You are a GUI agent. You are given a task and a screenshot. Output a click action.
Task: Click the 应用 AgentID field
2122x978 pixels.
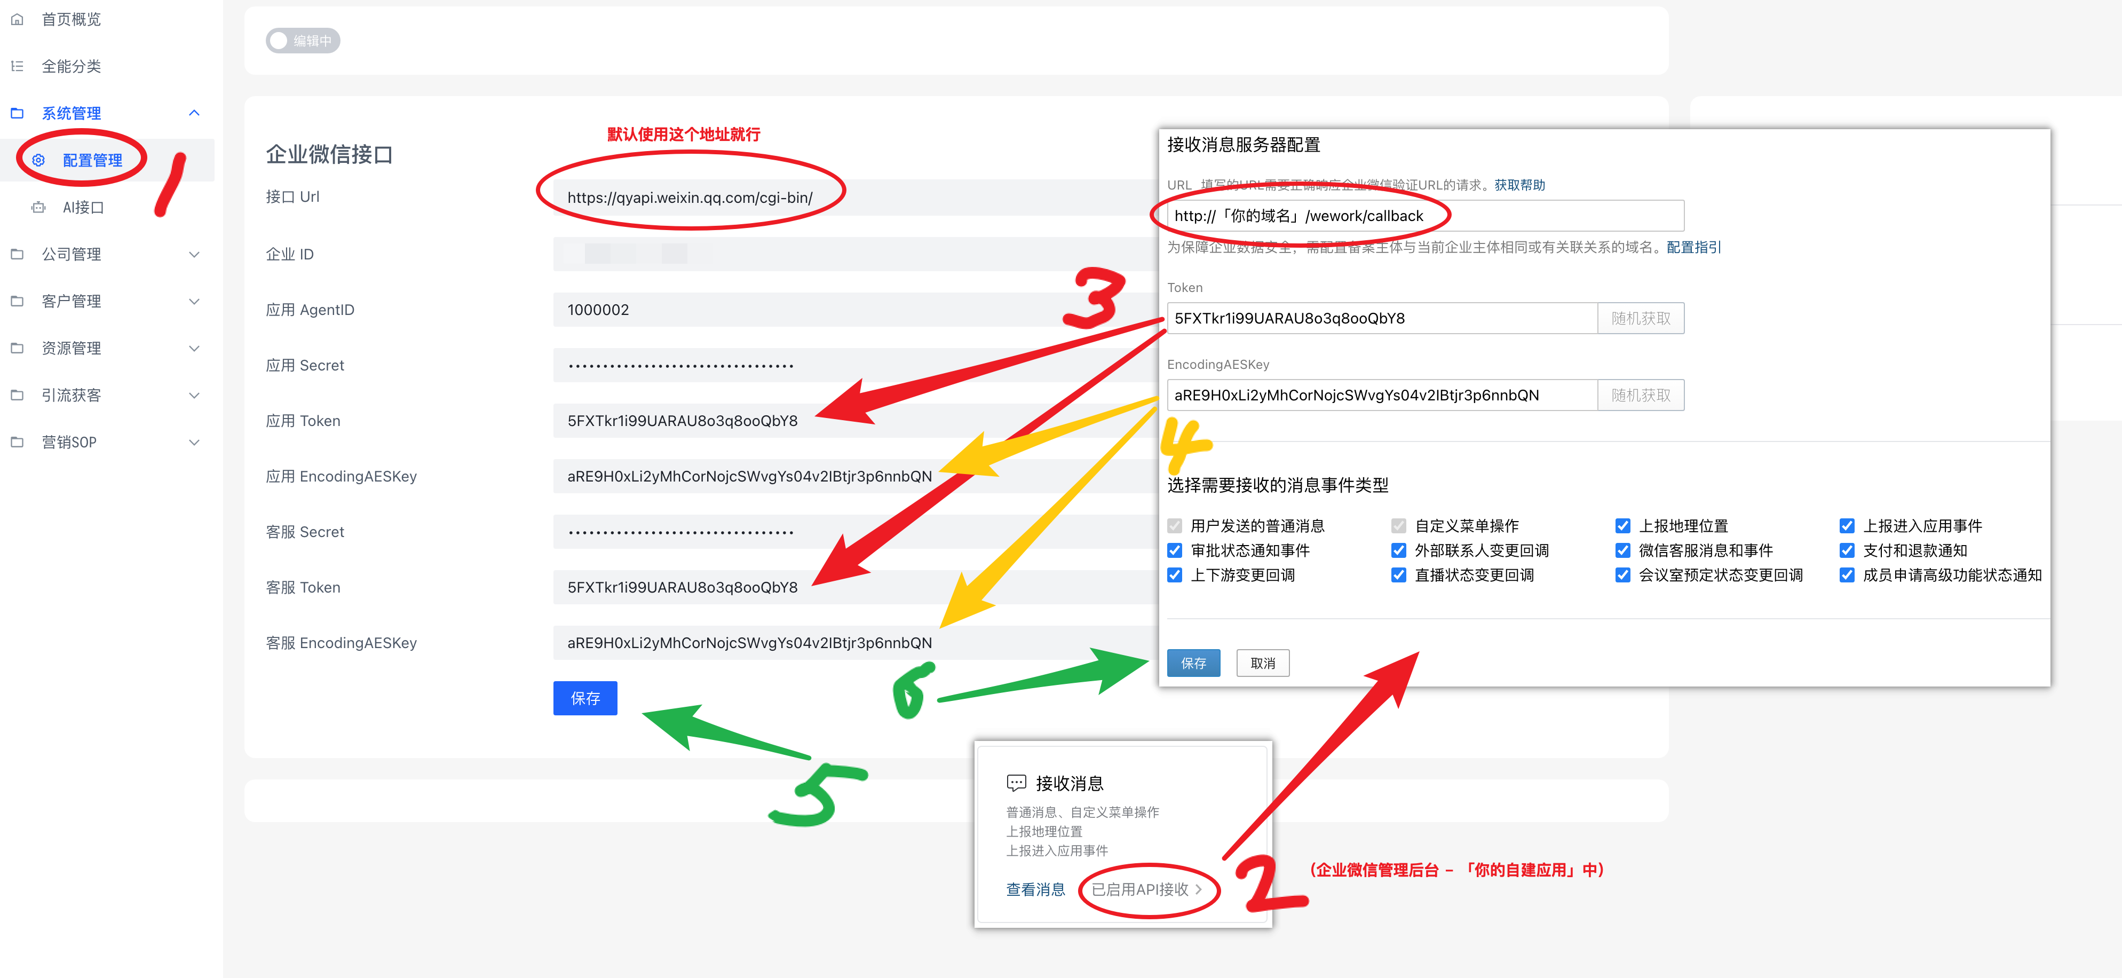856,310
